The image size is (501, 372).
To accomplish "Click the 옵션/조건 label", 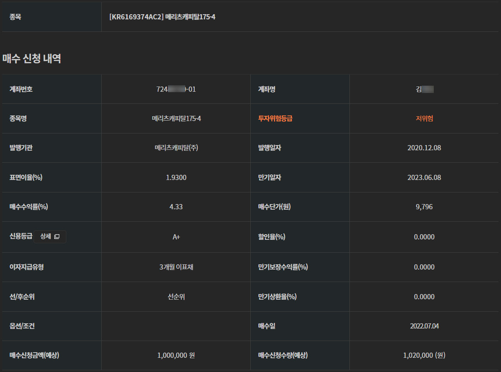I will tap(22, 326).
